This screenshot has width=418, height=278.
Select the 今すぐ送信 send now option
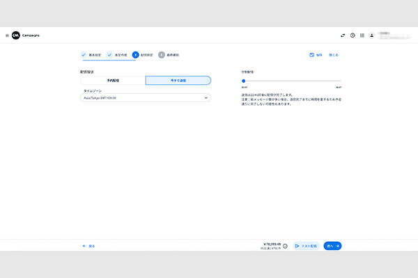click(x=178, y=81)
